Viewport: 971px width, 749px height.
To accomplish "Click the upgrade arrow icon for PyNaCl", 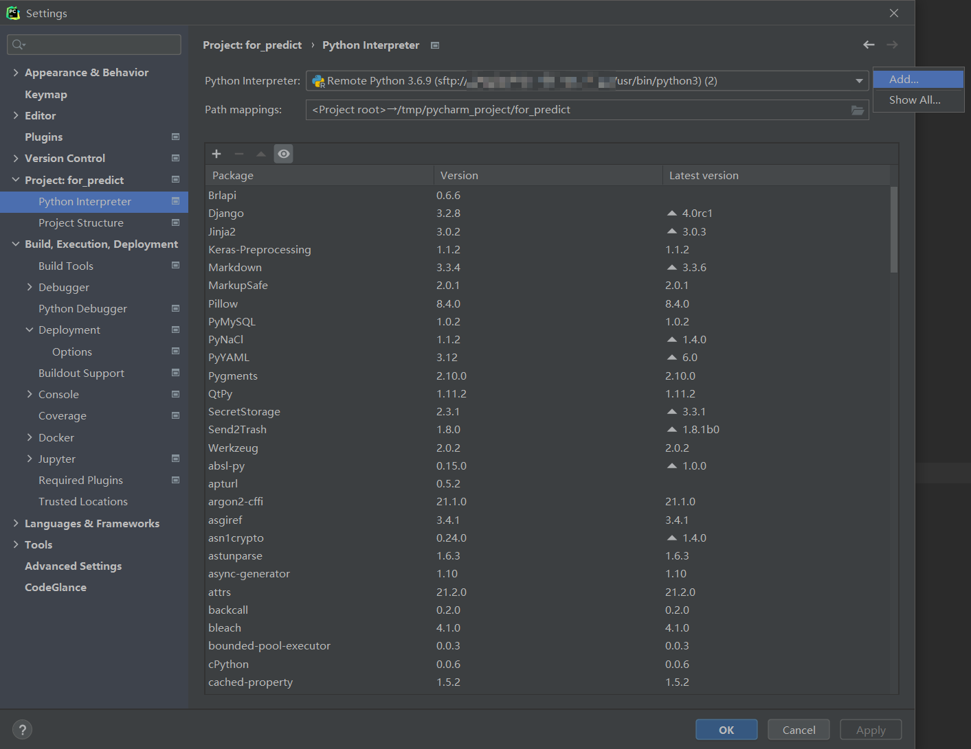I will [x=672, y=339].
